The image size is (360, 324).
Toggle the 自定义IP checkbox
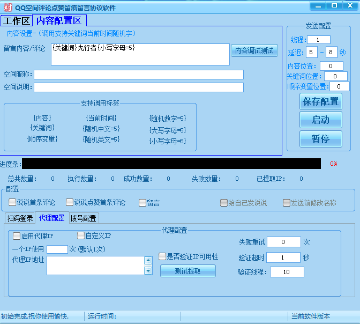pos(81,235)
